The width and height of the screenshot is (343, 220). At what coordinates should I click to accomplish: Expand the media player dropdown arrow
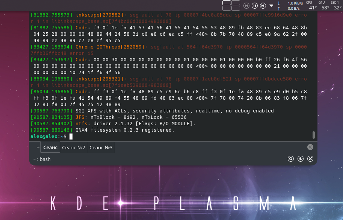click(x=271, y=6)
